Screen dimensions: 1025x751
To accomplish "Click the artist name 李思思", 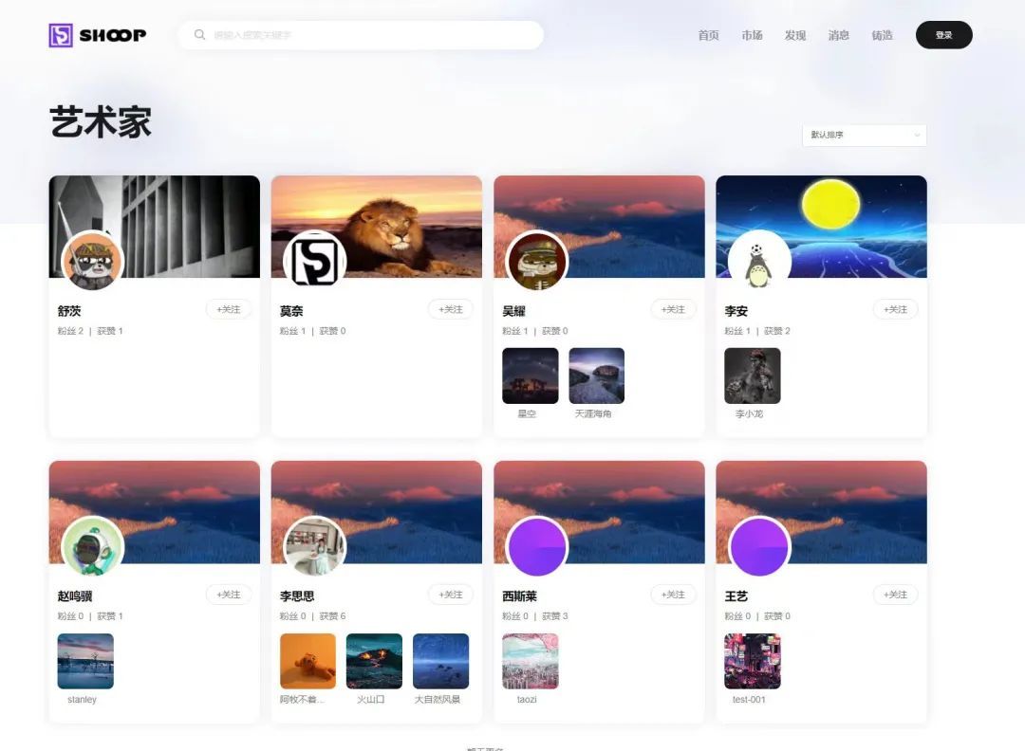I will pyautogui.click(x=297, y=596).
